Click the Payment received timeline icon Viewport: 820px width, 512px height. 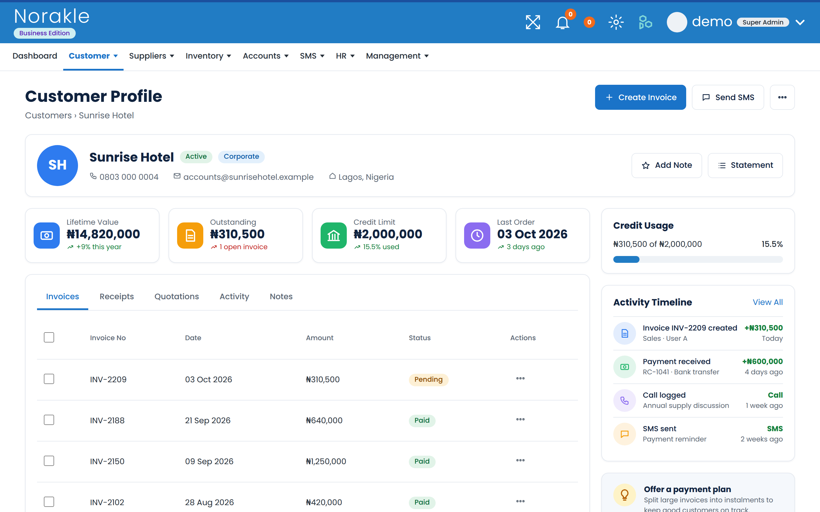(x=624, y=367)
